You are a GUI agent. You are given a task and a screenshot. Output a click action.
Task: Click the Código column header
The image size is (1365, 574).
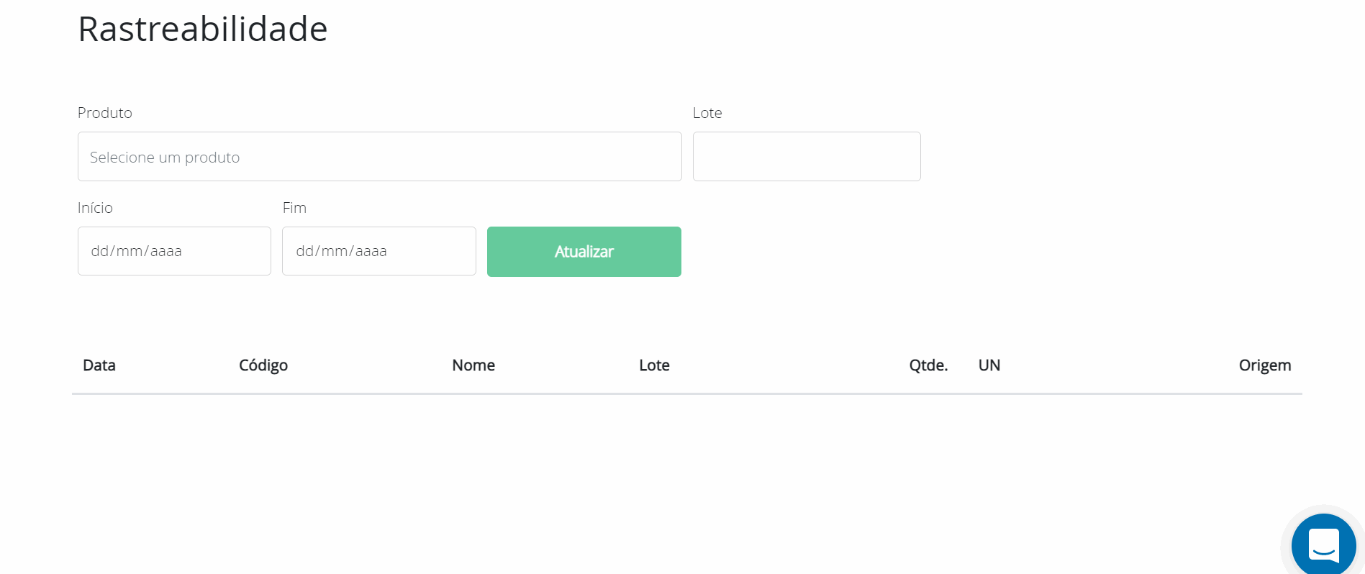coord(263,365)
